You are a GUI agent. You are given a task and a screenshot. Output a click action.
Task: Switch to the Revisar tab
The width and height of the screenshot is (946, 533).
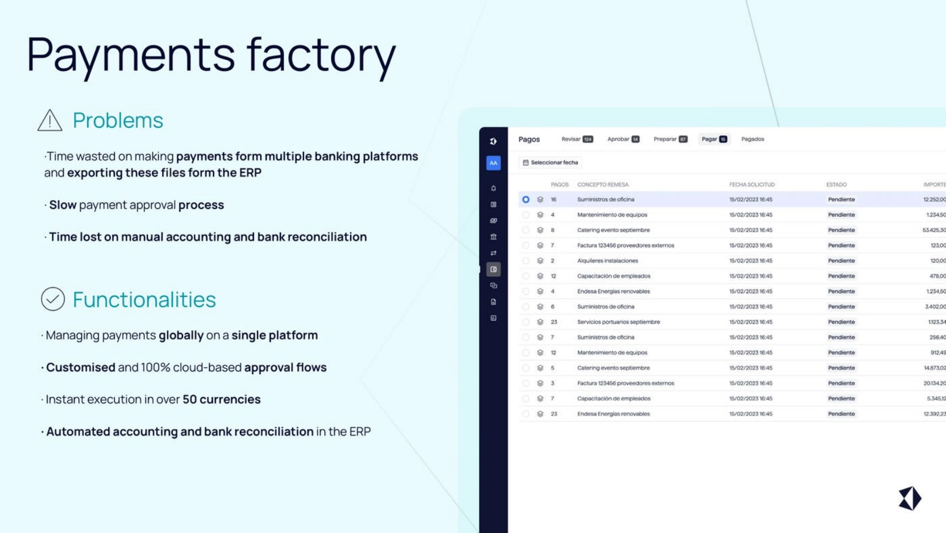pyautogui.click(x=577, y=139)
